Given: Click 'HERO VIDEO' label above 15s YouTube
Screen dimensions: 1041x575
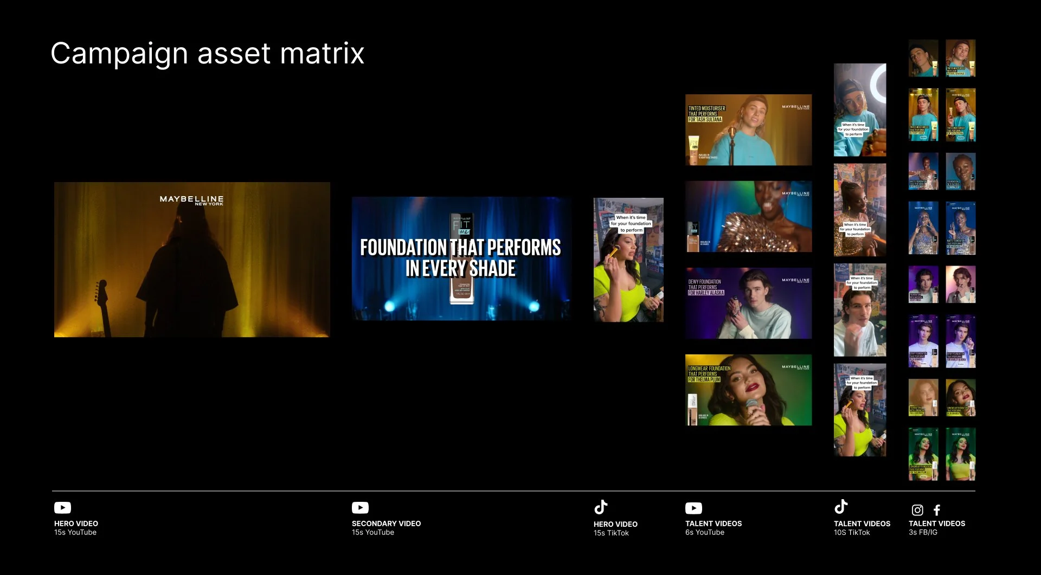Looking at the screenshot, I should pos(76,524).
